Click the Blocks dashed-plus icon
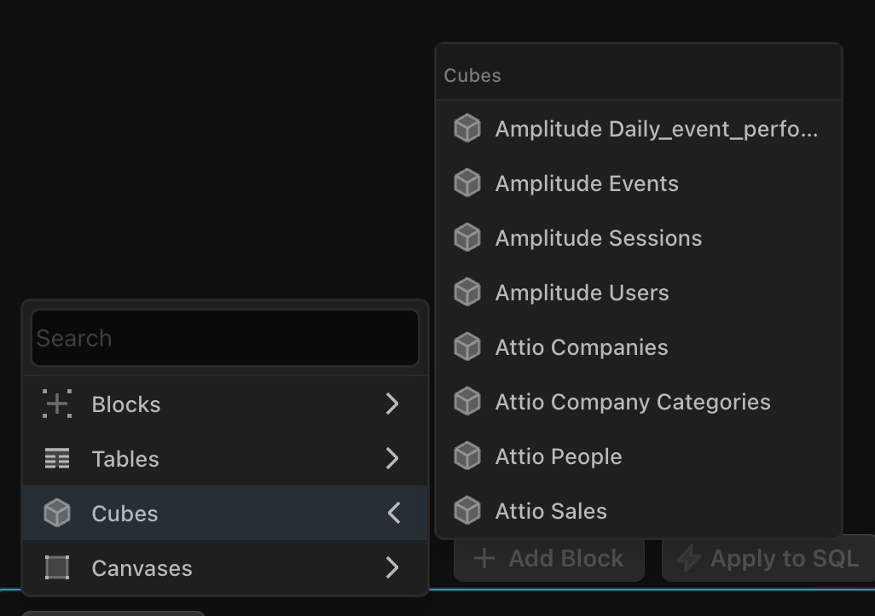 pos(57,404)
